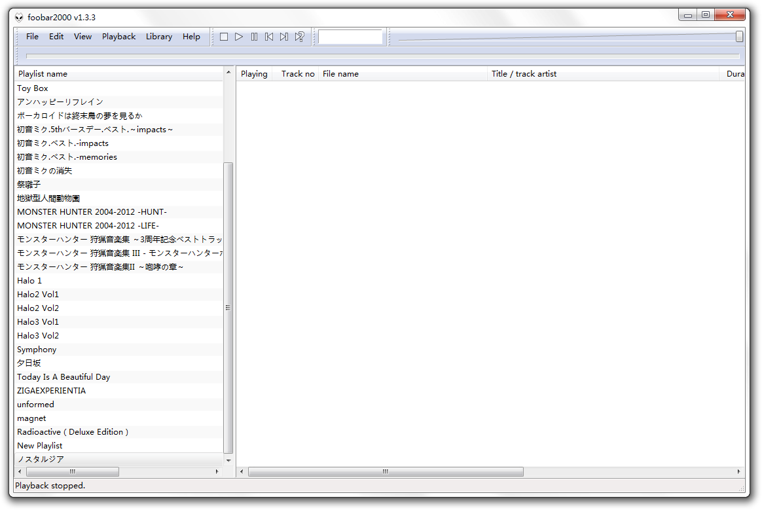762x510 pixels.
Task: Open the Edit menu
Action: pyautogui.click(x=56, y=37)
